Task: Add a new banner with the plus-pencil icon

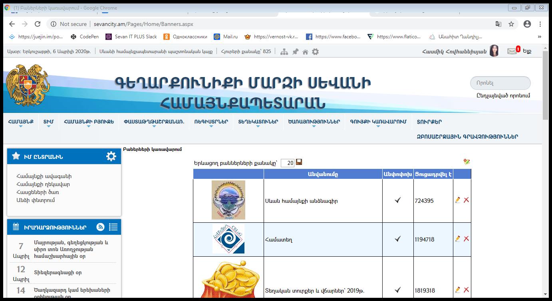Action: tap(467, 161)
